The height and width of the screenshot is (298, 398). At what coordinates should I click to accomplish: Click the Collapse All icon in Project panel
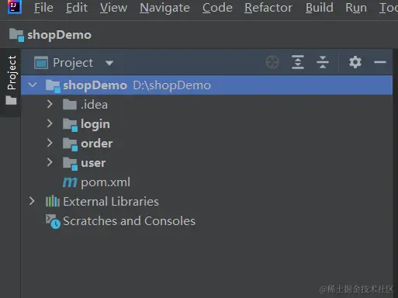[323, 62]
